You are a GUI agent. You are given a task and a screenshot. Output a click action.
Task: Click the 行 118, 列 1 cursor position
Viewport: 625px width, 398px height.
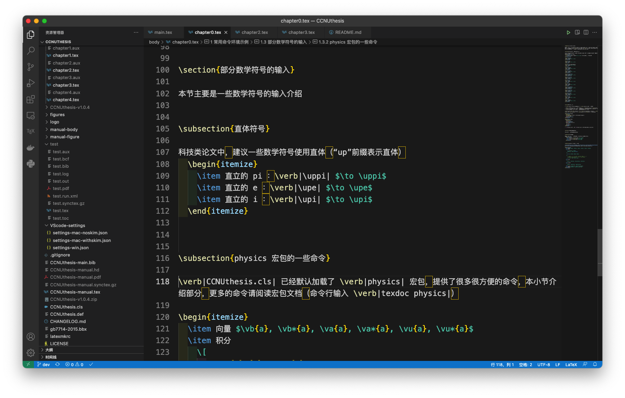click(502, 365)
